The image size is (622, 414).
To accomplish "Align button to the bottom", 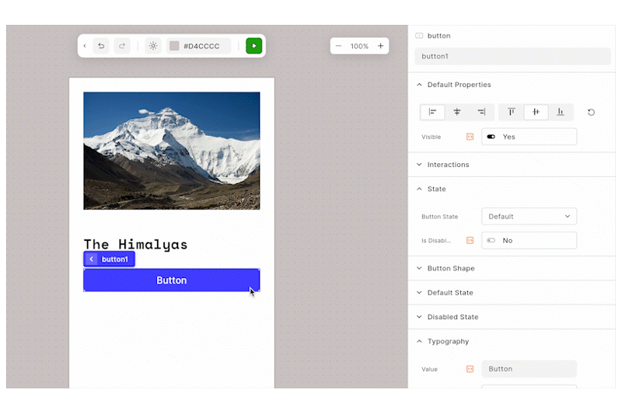I will (561, 112).
